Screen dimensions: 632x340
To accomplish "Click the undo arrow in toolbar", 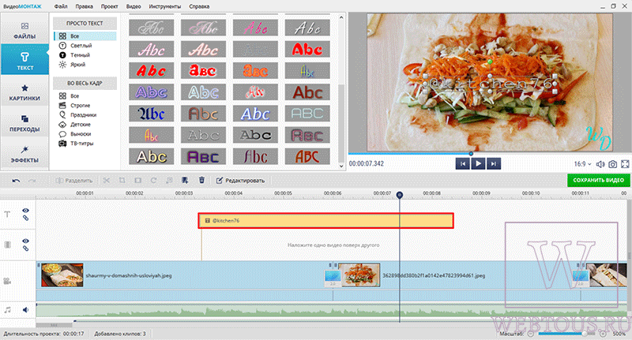I will (x=16, y=181).
